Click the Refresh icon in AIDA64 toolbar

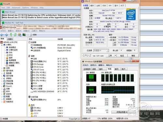(x=15, y=35)
